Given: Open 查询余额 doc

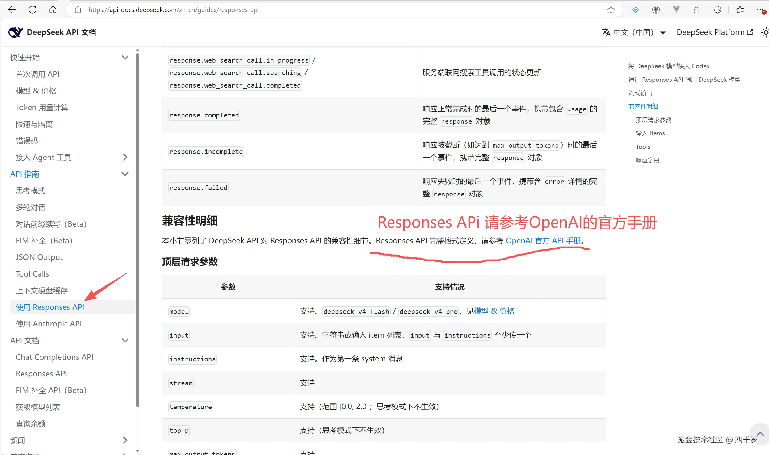Looking at the screenshot, I should coord(30,424).
